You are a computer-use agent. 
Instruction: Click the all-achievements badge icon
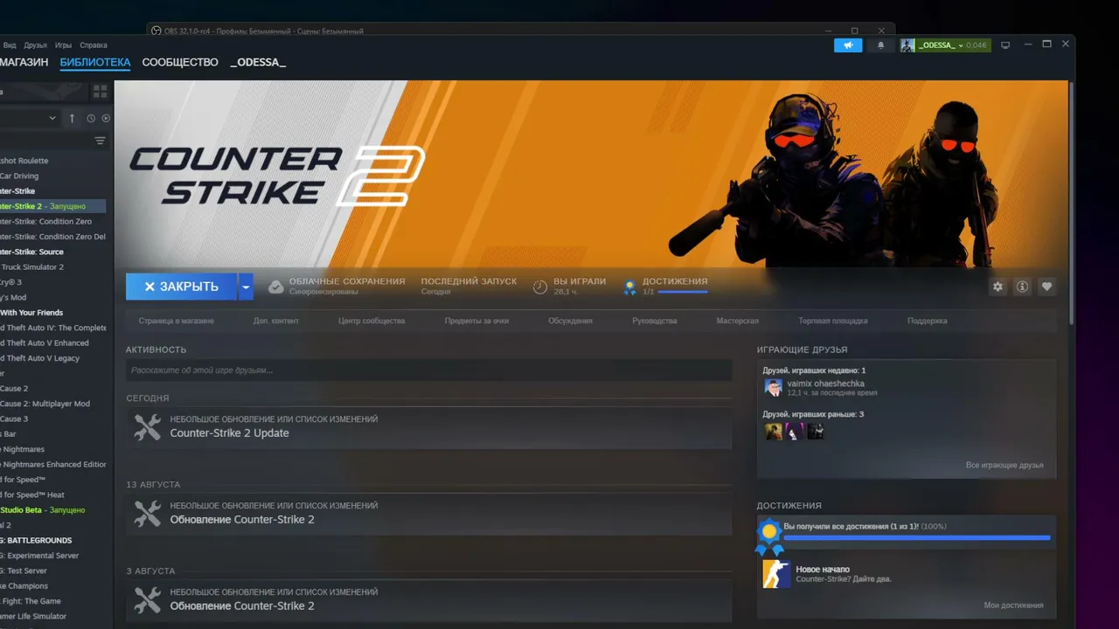pyautogui.click(x=769, y=536)
